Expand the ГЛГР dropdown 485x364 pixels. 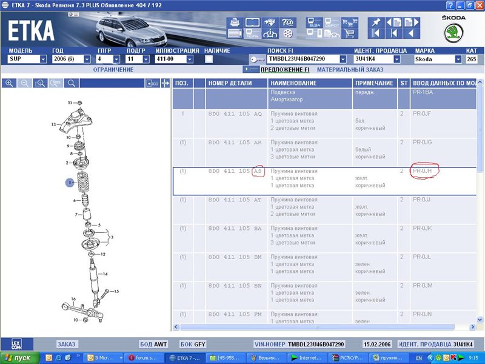(x=116, y=59)
